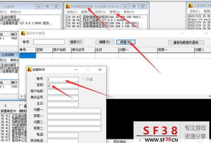Click log line '[15:45:42] 获取微端地址成功'
This screenshot has height=143, width=211.
tap(105, 26)
